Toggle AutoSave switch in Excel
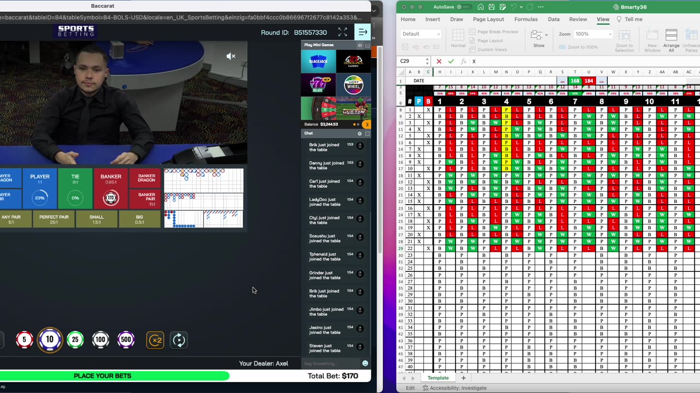This screenshot has width=700, height=393. coord(463,7)
